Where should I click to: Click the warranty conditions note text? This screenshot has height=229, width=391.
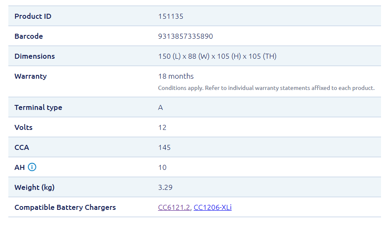(x=266, y=88)
